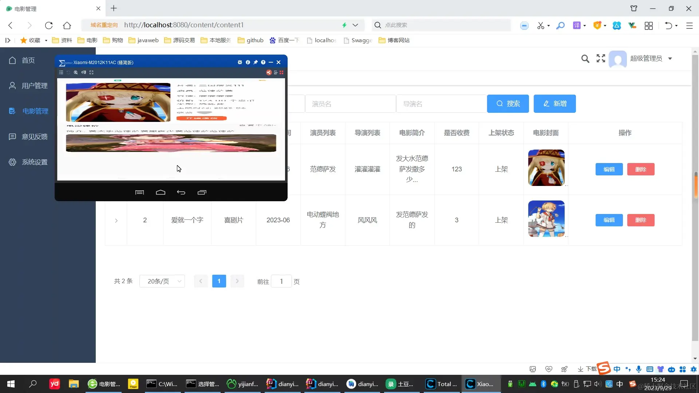Click the Android home button in mirror window
Image resolution: width=699 pixels, height=393 pixels.
pyautogui.click(x=161, y=192)
